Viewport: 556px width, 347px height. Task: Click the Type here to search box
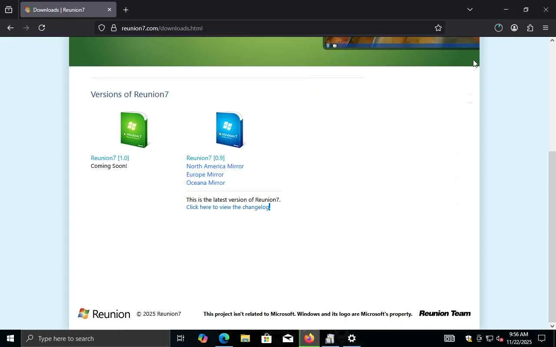[96, 338]
